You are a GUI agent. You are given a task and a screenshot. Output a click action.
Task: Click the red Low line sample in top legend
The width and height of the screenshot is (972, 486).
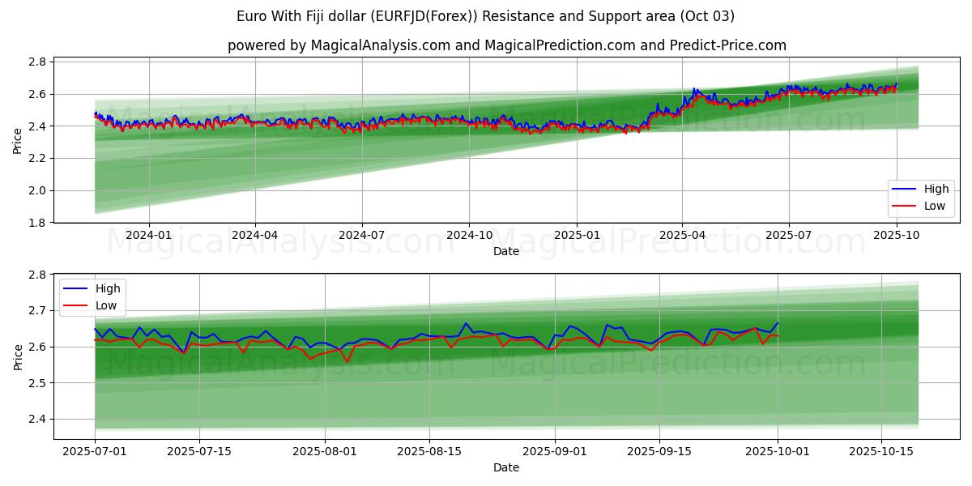(x=905, y=206)
